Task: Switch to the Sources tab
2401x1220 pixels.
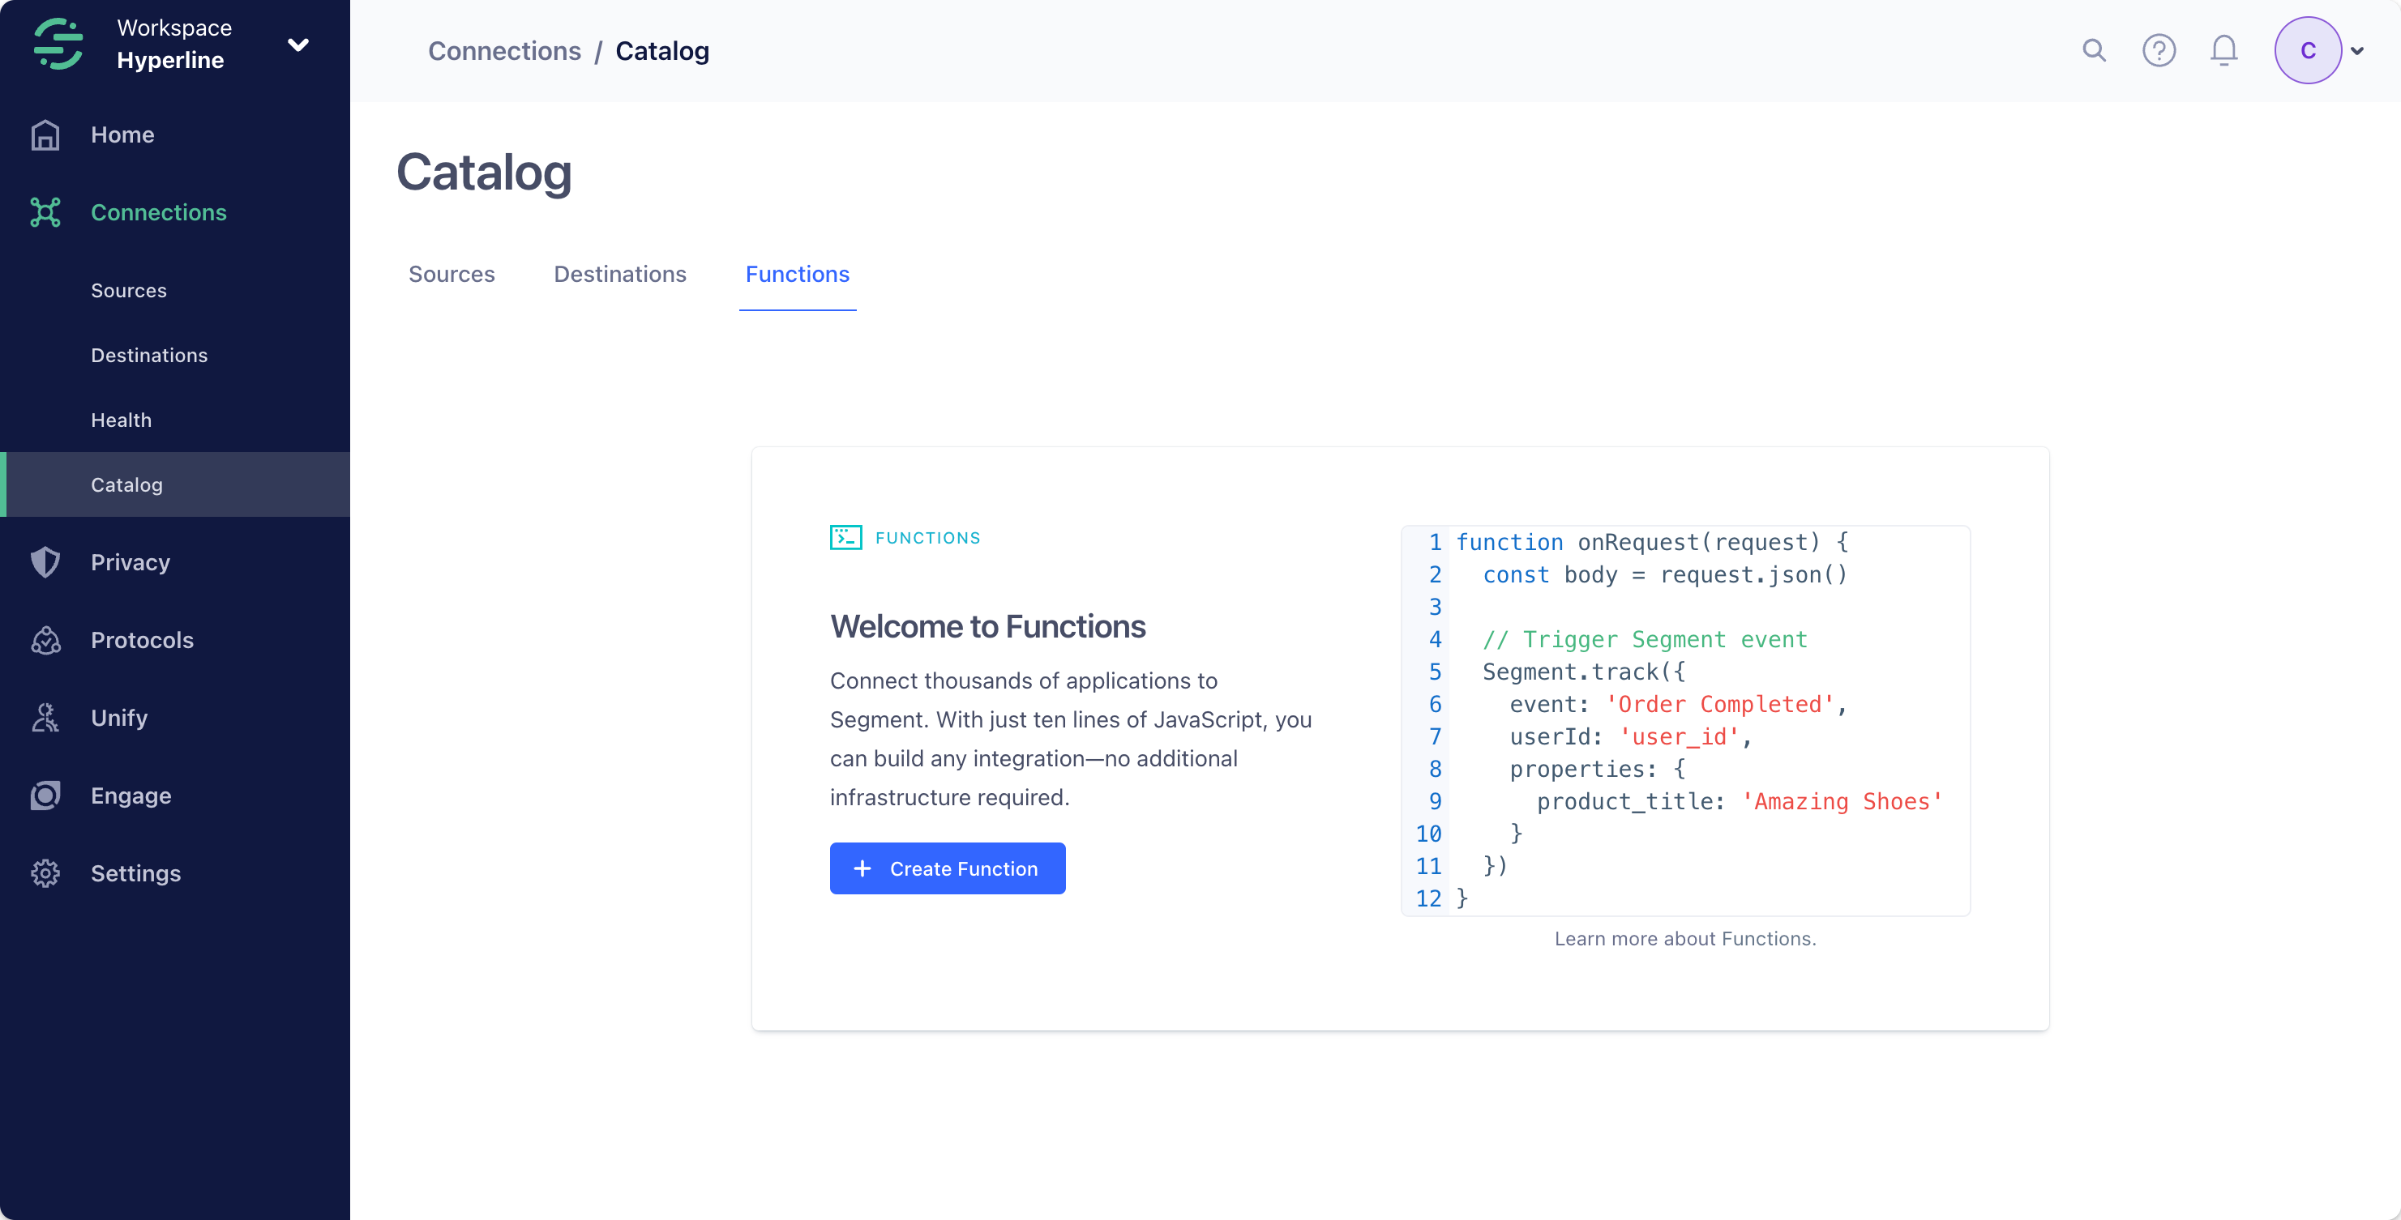Action: pyautogui.click(x=452, y=275)
